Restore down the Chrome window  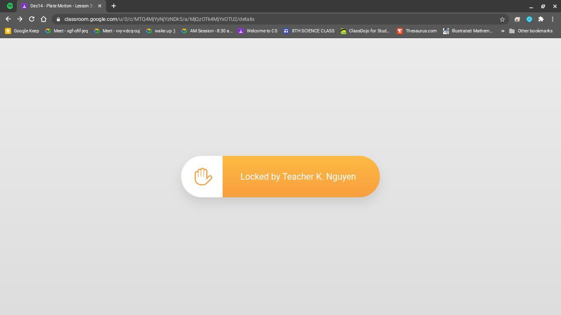click(543, 6)
